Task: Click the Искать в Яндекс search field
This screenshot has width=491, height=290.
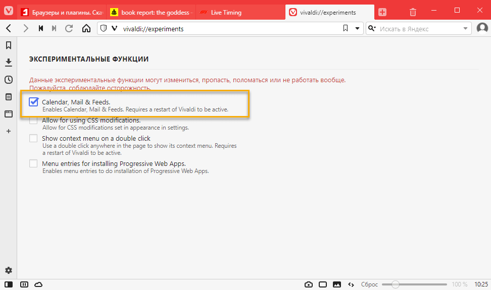Action: pos(420,29)
